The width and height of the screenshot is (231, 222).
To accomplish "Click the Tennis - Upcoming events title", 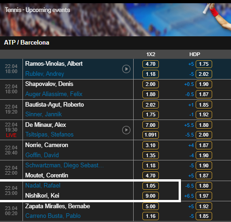I will (x=38, y=10).
